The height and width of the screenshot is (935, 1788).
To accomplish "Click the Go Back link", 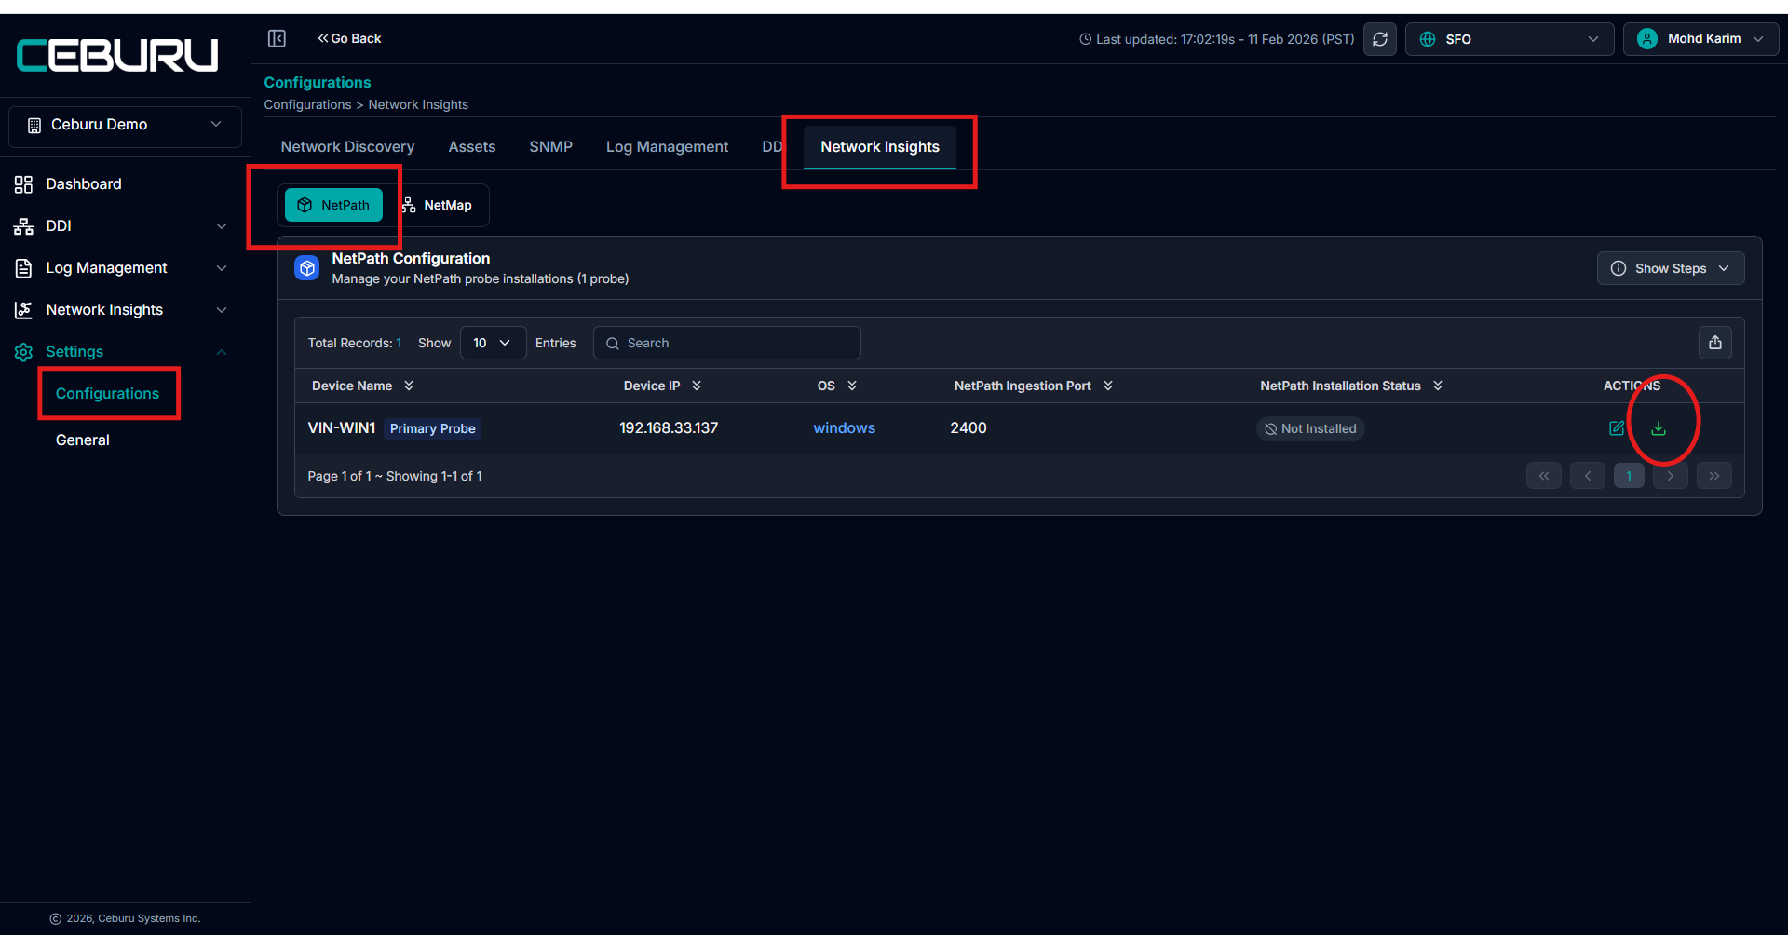I will click(x=349, y=38).
